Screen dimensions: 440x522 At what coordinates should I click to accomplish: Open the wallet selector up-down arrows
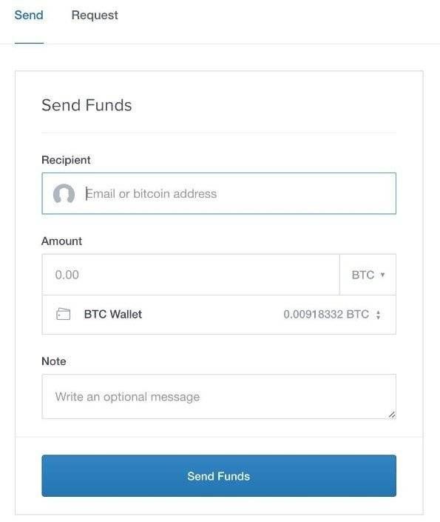(378, 315)
